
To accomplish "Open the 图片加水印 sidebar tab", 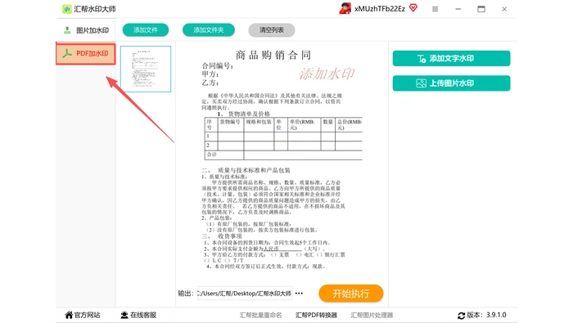I will coord(86,30).
